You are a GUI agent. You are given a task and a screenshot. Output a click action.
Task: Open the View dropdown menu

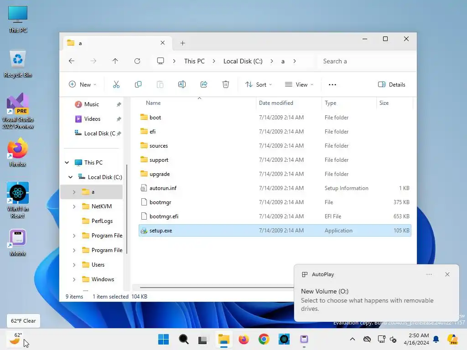pos(299,84)
